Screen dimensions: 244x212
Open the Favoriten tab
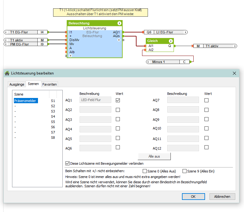tap(49, 84)
